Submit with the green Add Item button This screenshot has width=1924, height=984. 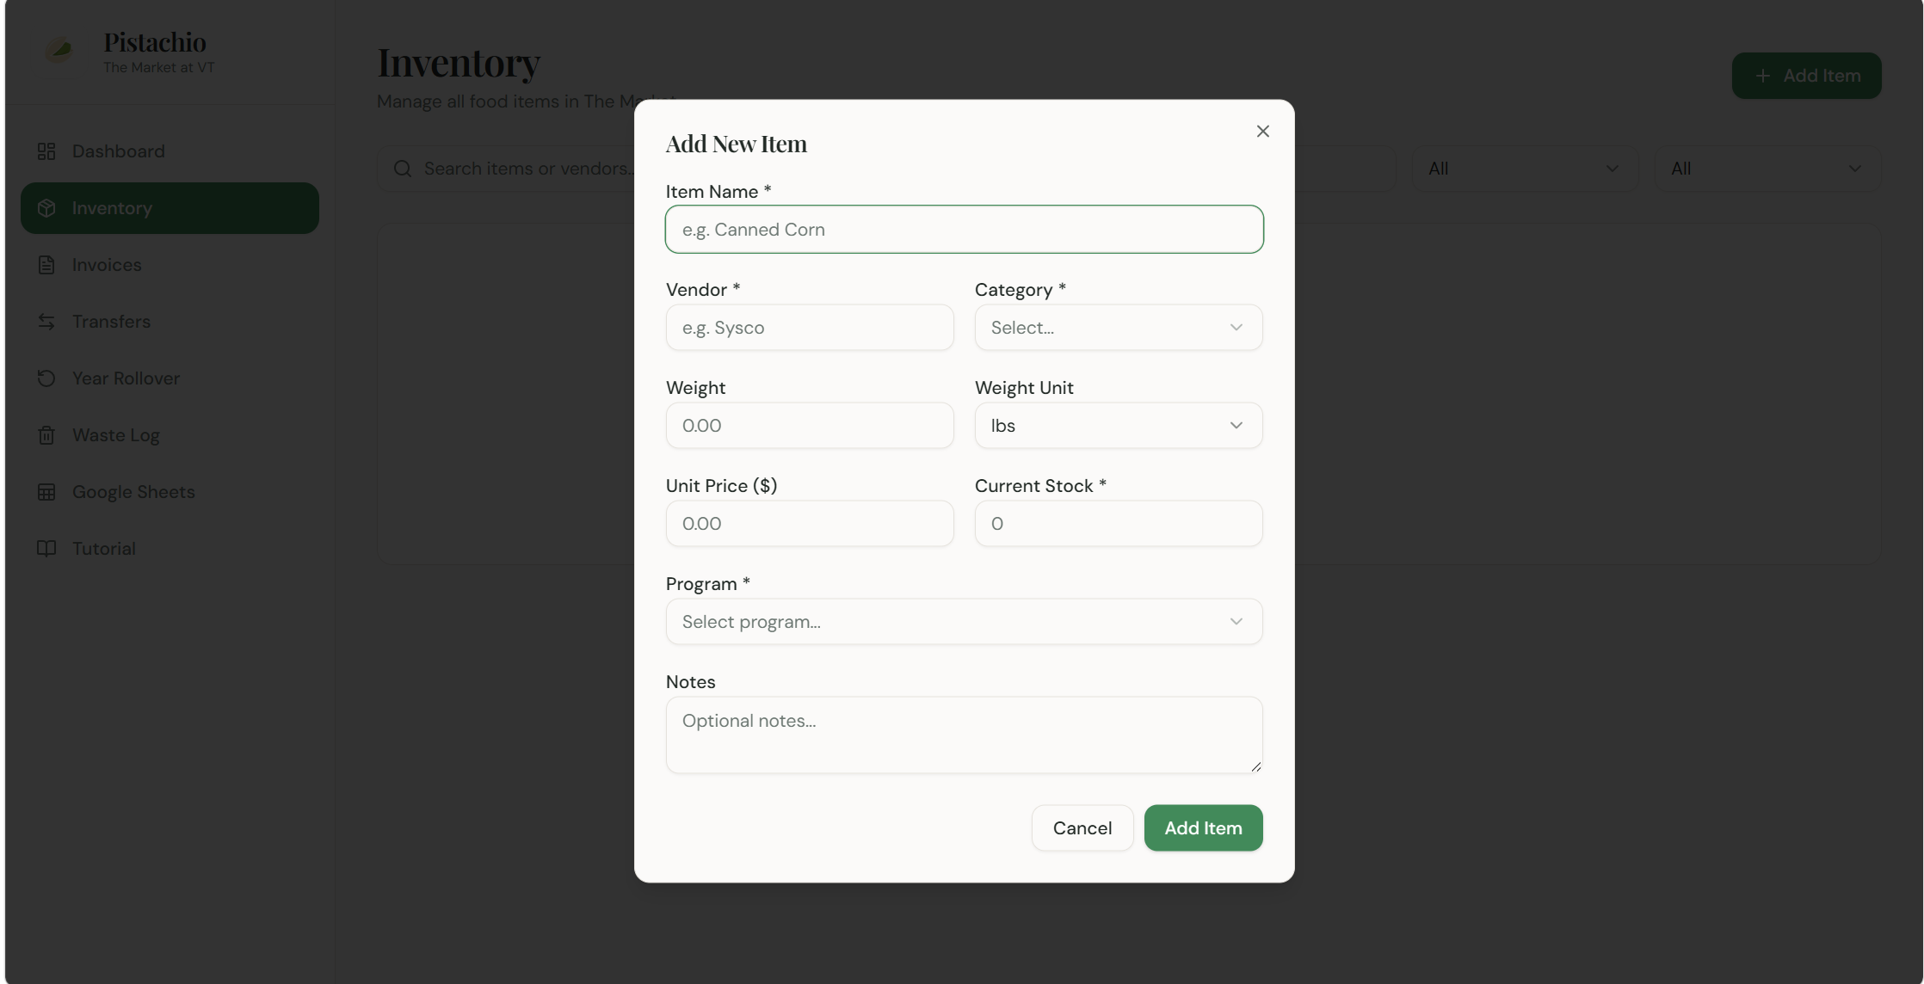coord(1202,828)
